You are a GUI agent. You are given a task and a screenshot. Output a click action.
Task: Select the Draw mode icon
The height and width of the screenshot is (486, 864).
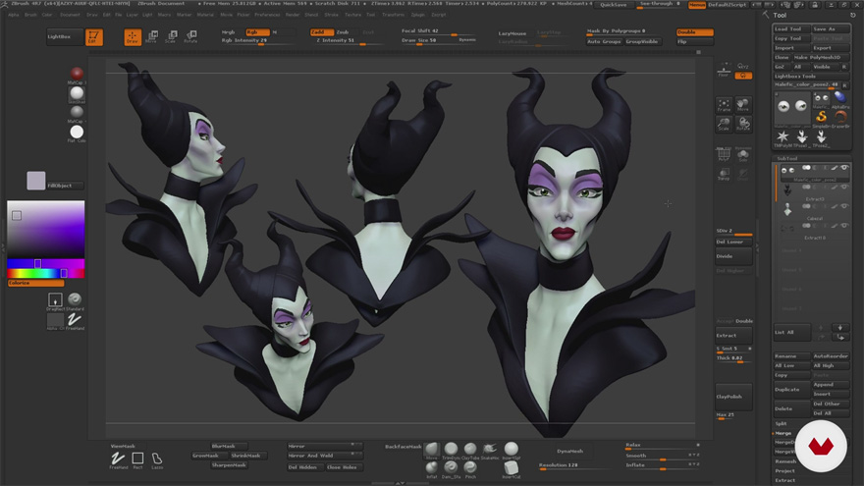pyautogui.click(x=133, y=37)
